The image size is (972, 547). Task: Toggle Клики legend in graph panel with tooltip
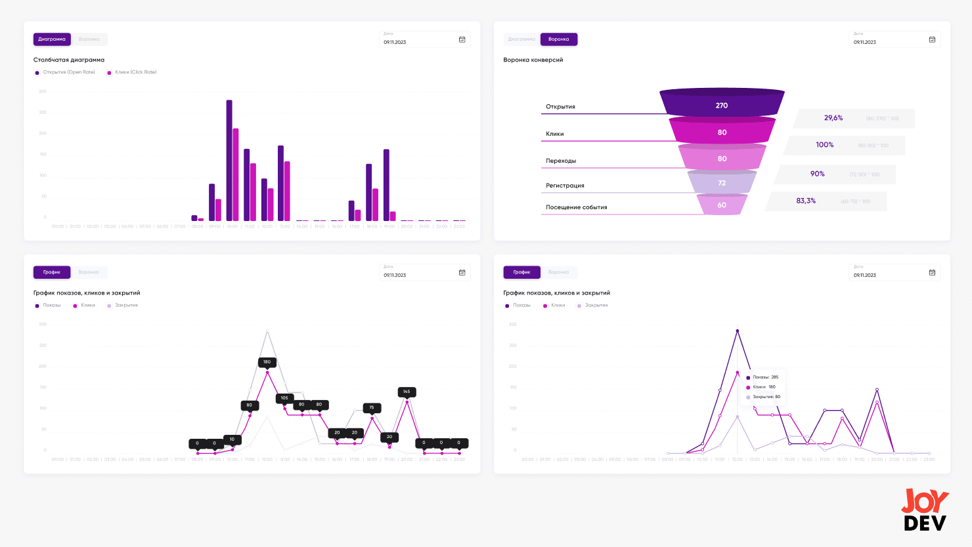click(554, 306)
